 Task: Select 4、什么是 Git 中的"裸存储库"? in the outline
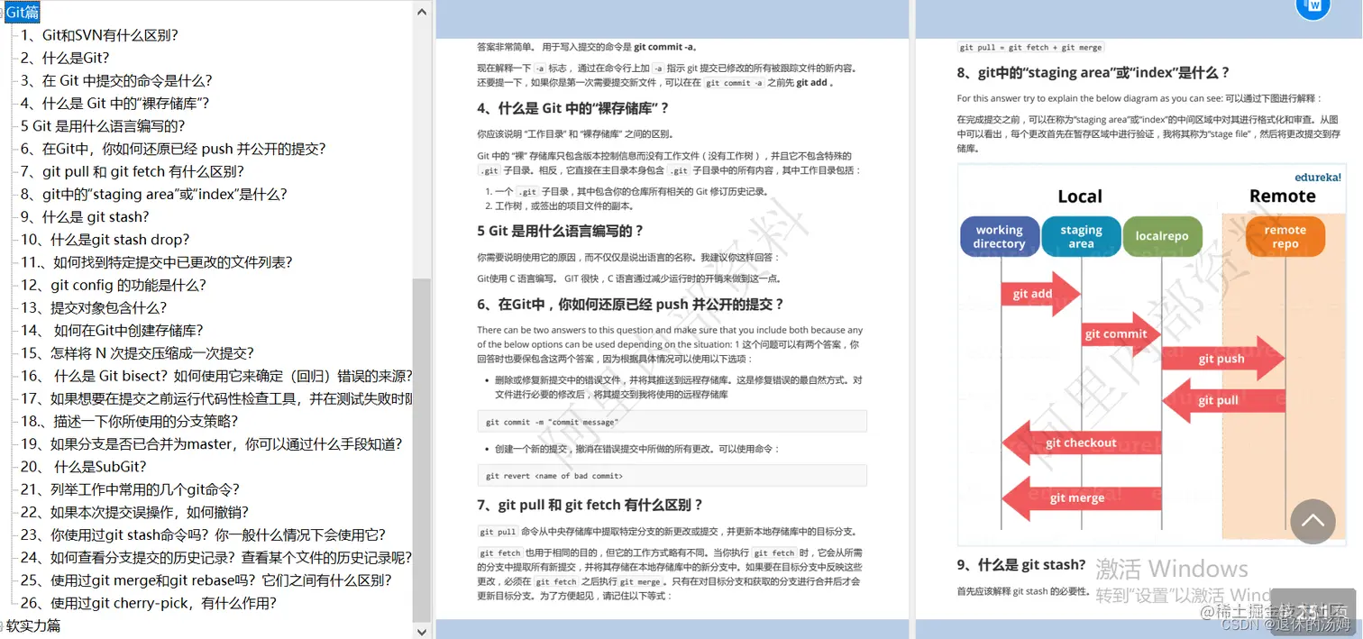(x=115, y=103)
